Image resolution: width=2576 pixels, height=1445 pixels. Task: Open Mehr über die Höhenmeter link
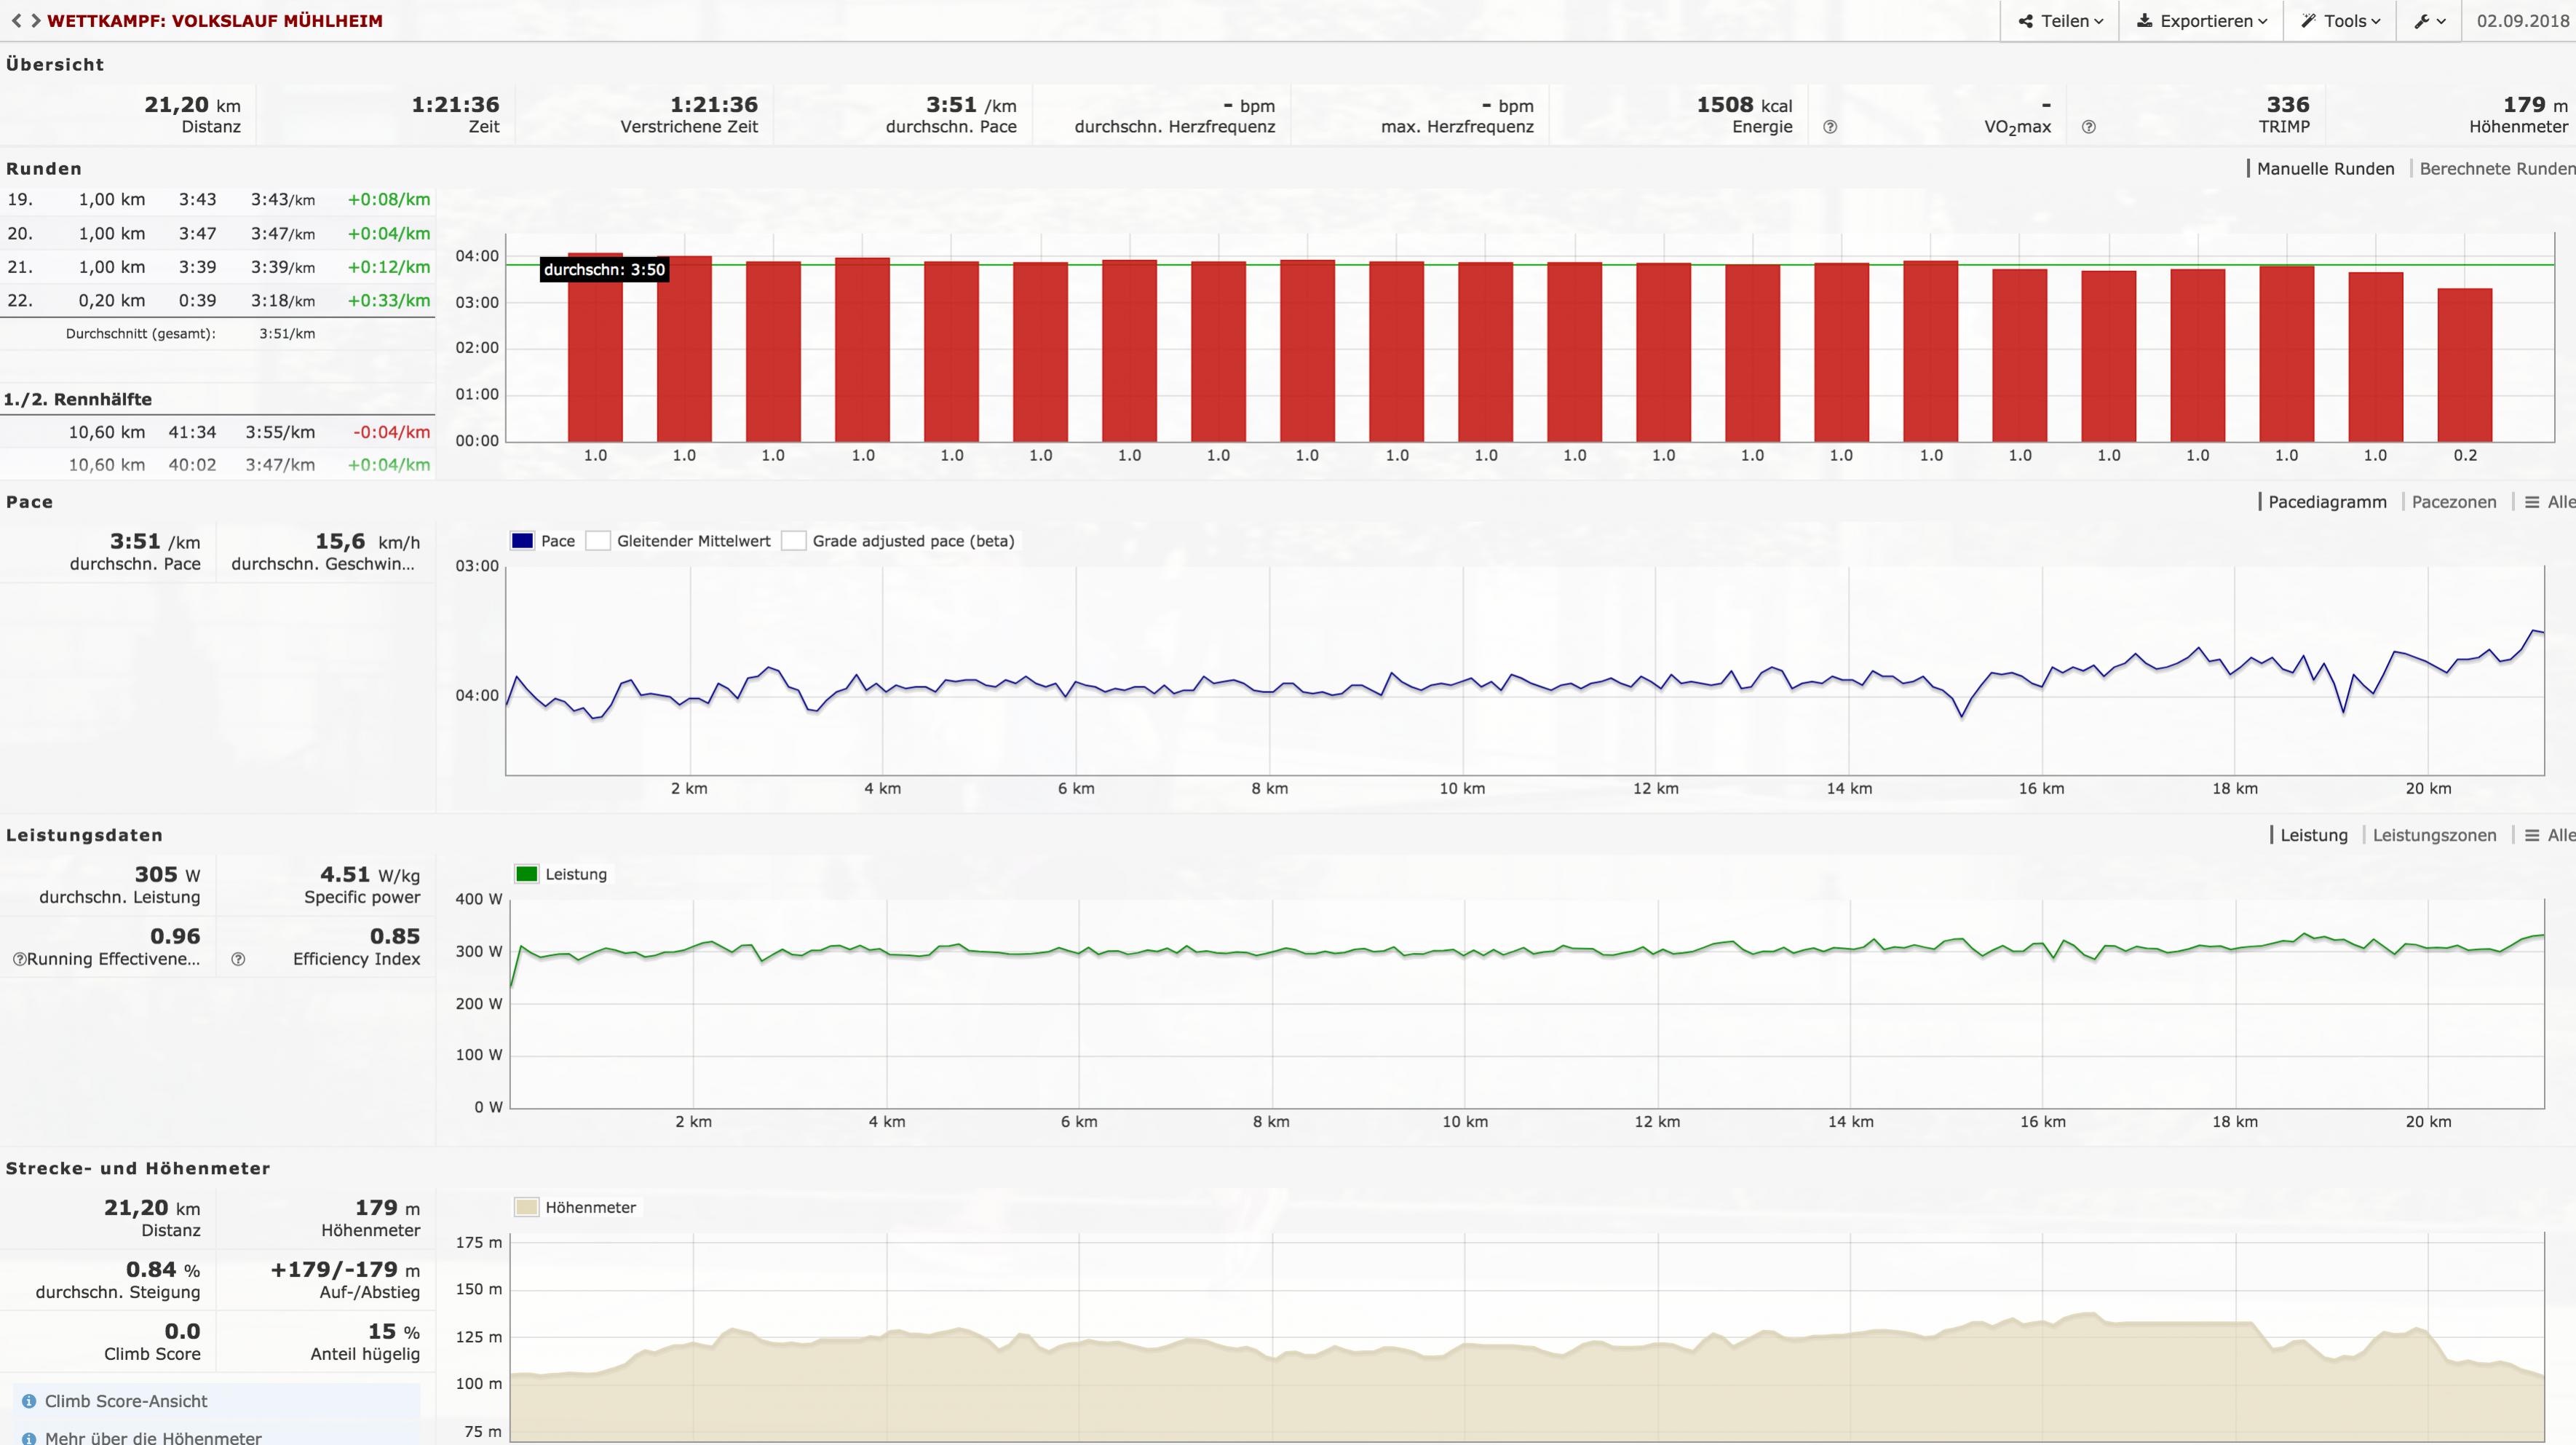(153, 1437)
